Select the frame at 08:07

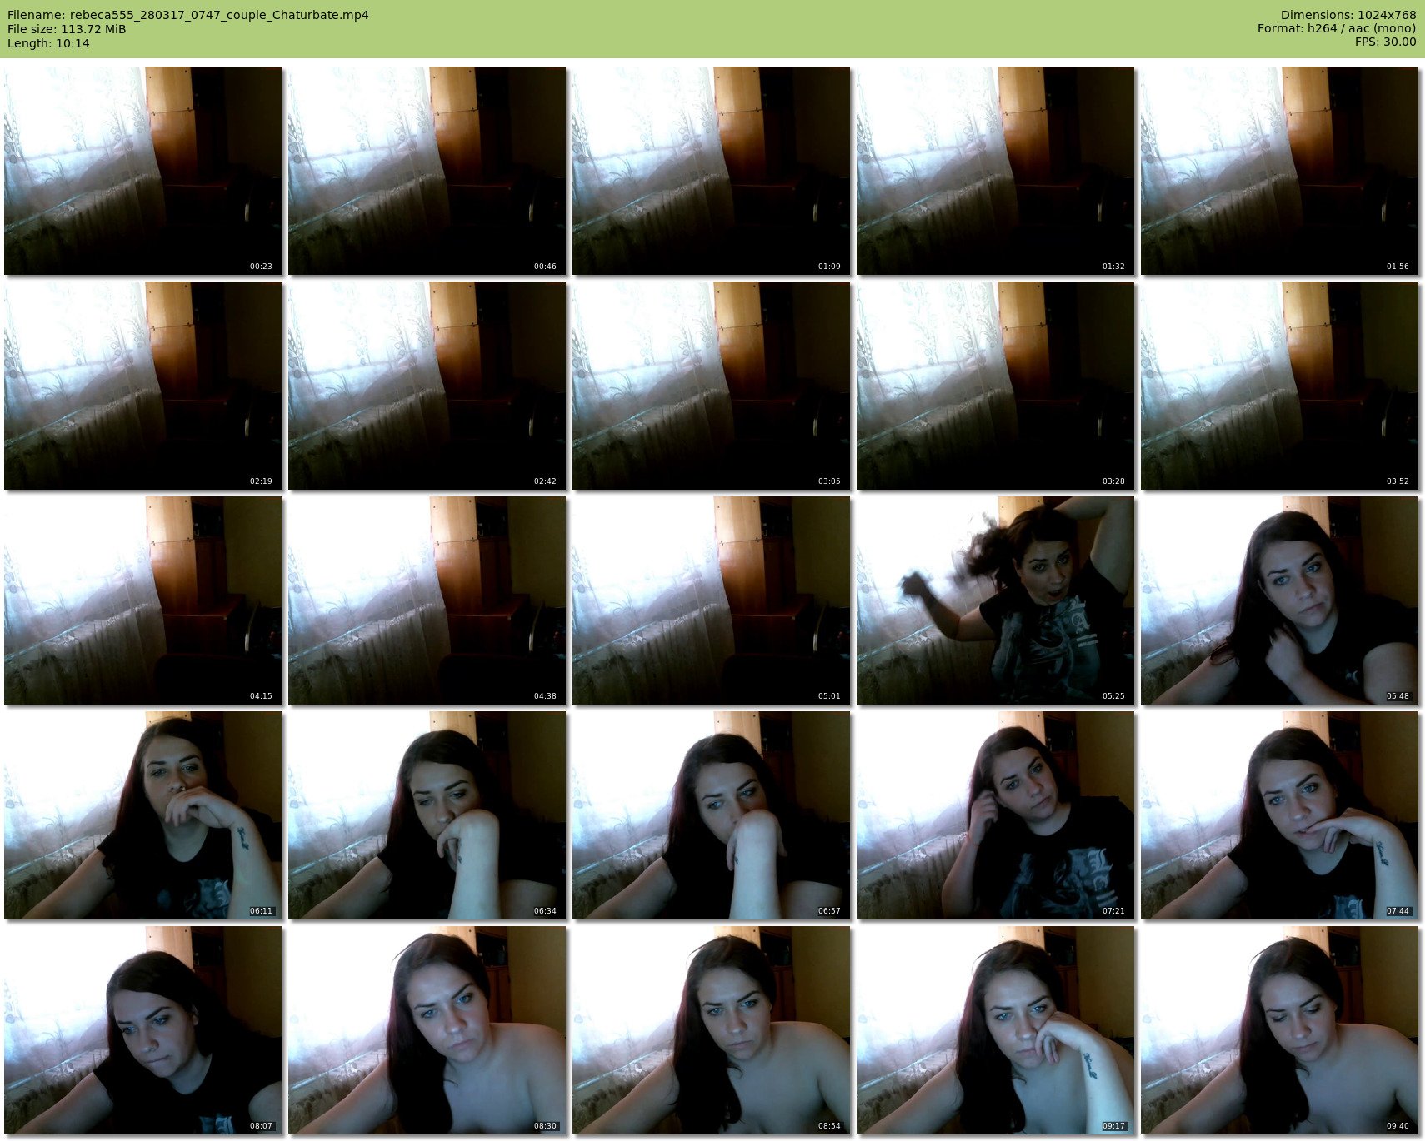pos(142,1030)
